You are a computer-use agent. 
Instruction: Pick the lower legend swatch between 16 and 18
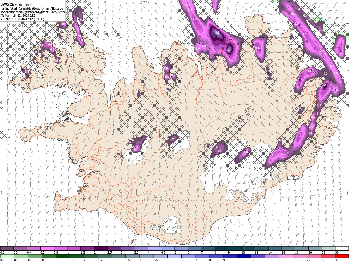[x=286, y=256]
